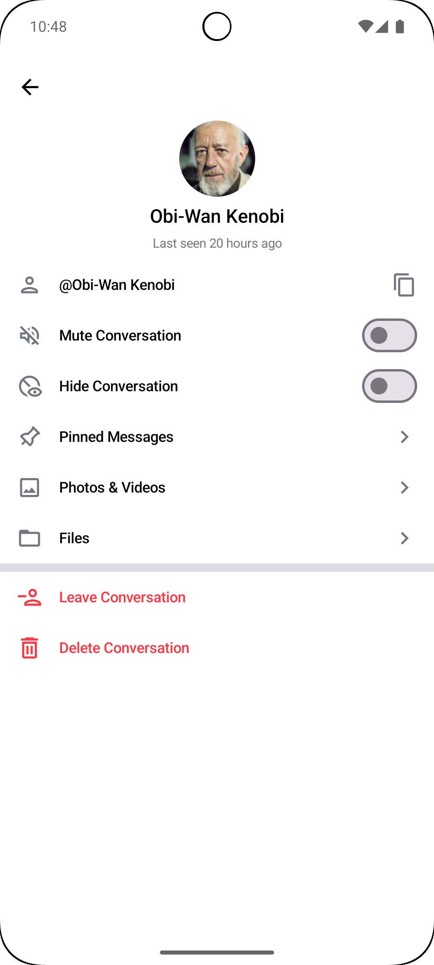Open Photos & Videos via chevron arrow
The width and height of the screenshot is (434, 965).
(x=404, y=487)
